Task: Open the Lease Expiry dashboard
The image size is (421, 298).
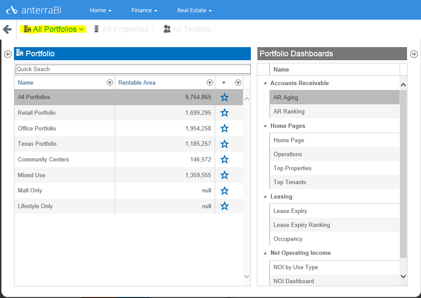Action: tap(335, 211)
